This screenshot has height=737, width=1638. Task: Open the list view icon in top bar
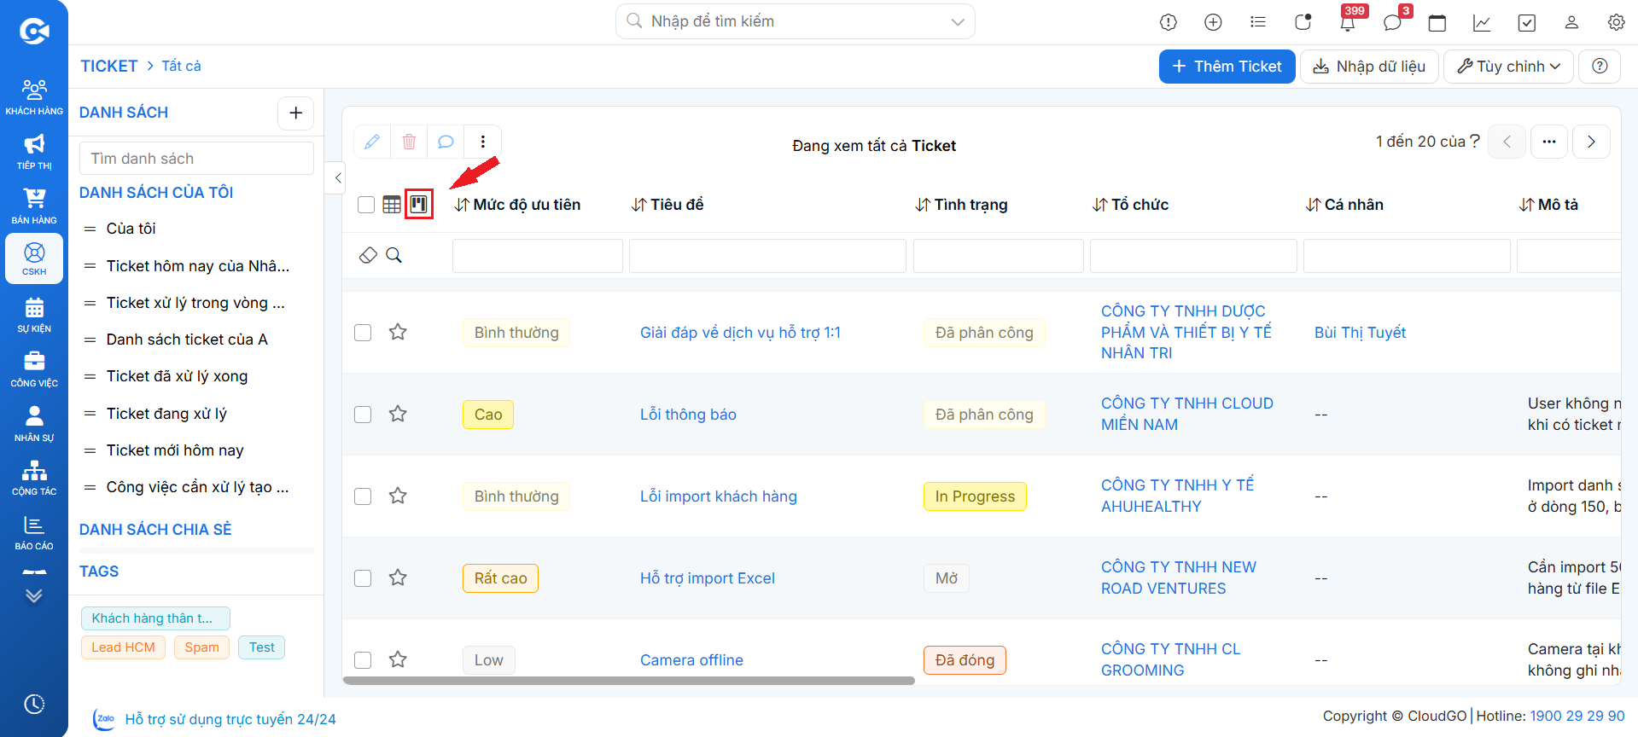[1258, 22]
